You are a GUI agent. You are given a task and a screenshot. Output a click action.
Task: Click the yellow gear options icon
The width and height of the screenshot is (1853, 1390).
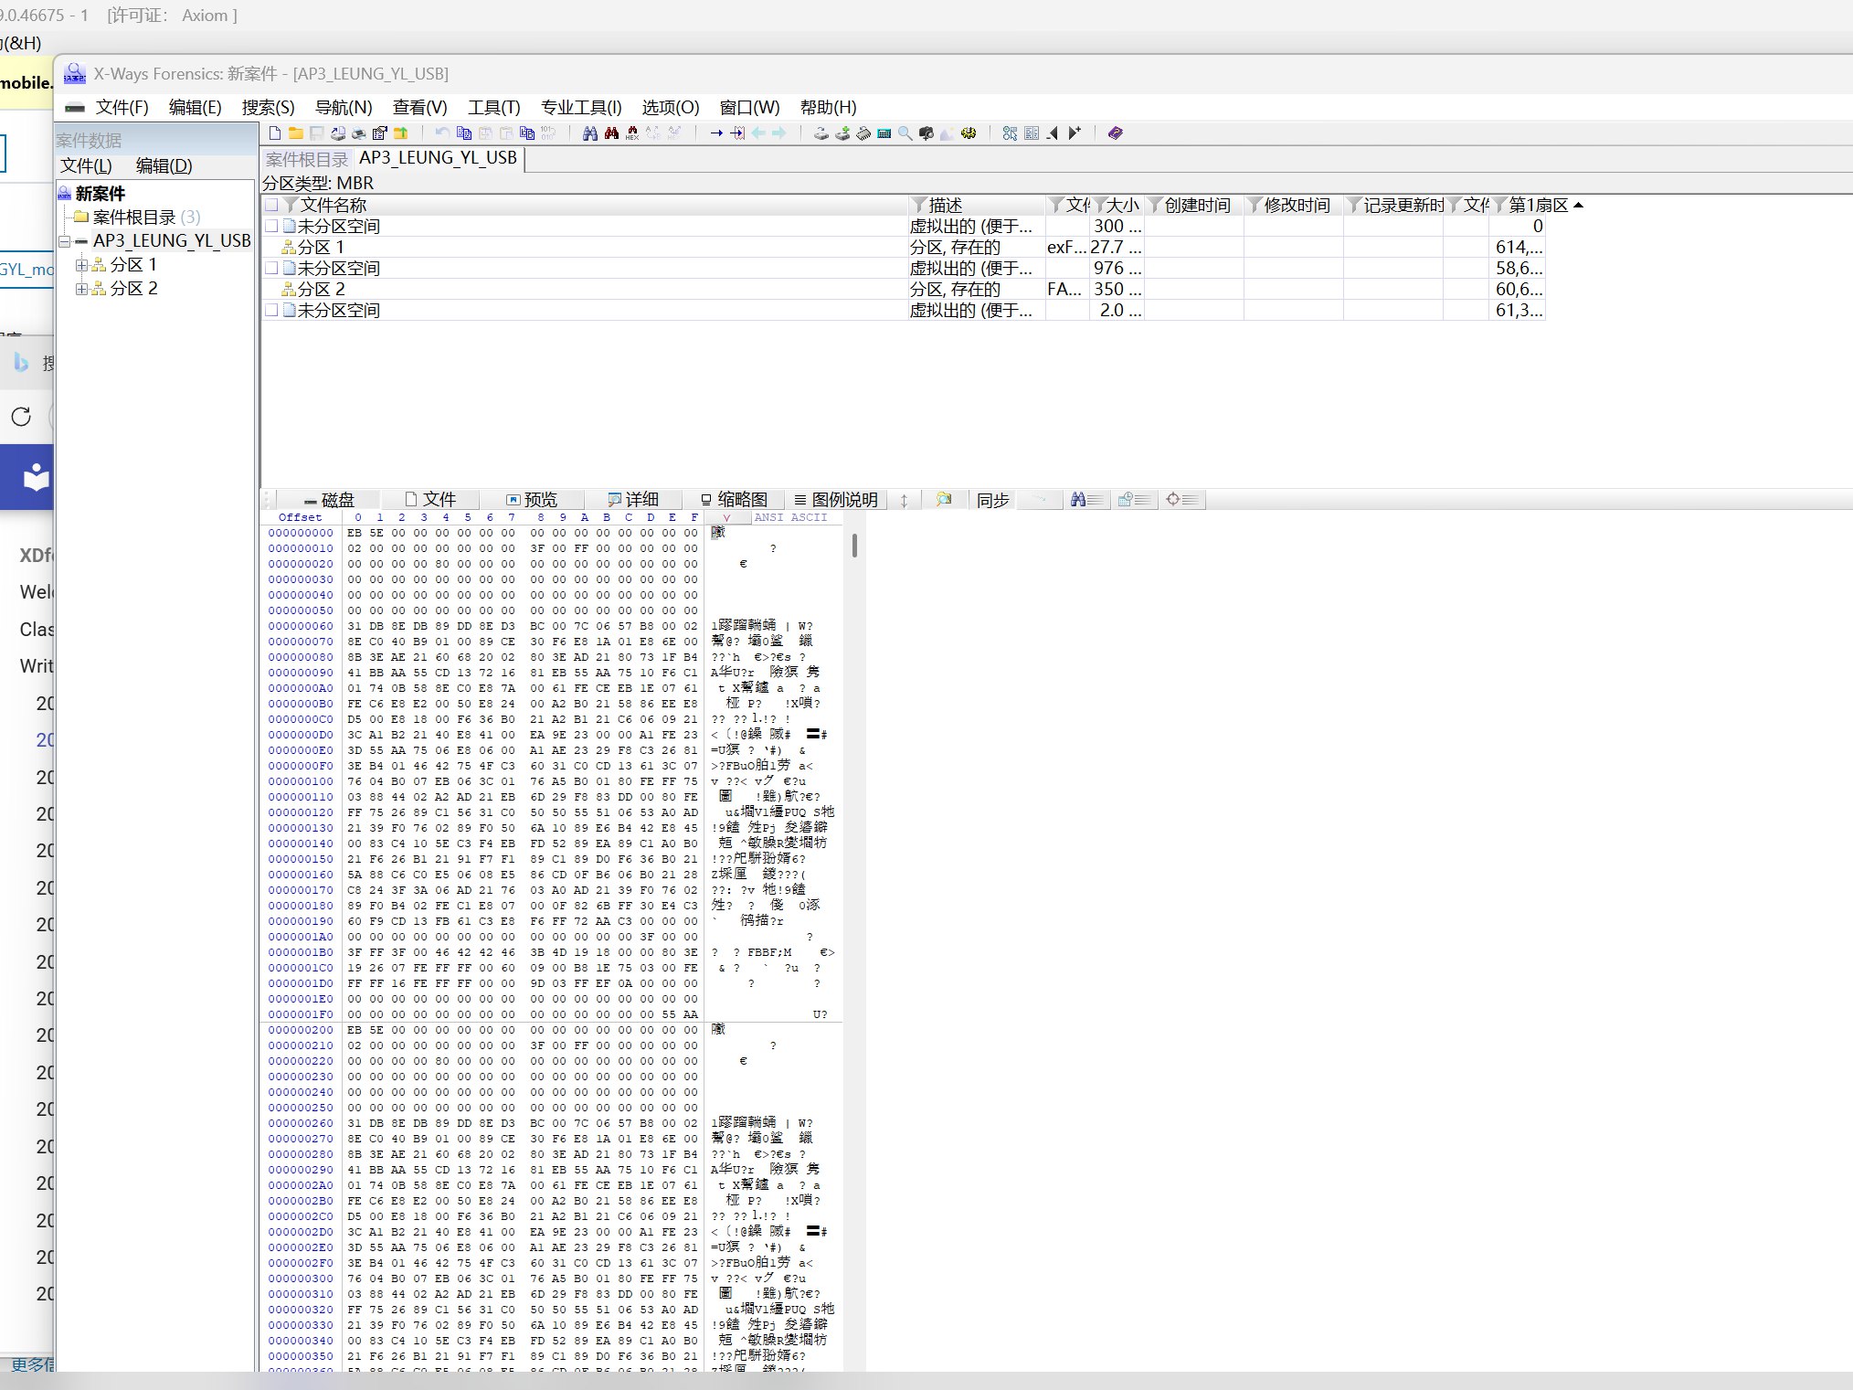[x=969, y=133]
